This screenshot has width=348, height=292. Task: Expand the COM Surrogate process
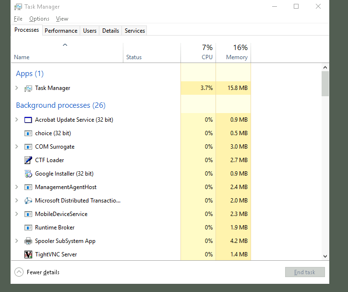[x=17, y=147]
